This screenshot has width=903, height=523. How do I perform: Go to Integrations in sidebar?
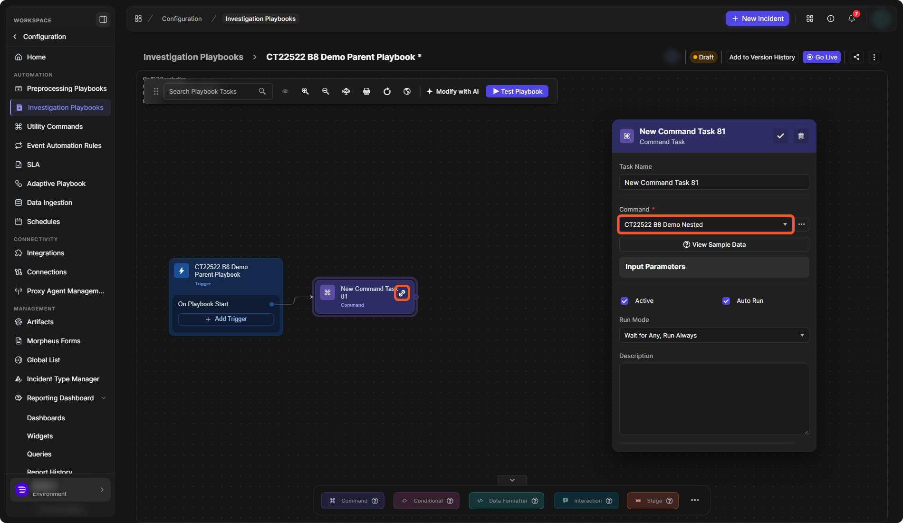click(60, 253)
